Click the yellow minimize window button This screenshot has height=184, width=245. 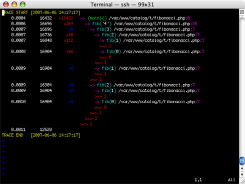pyautogui.click(x=14, y=5)
